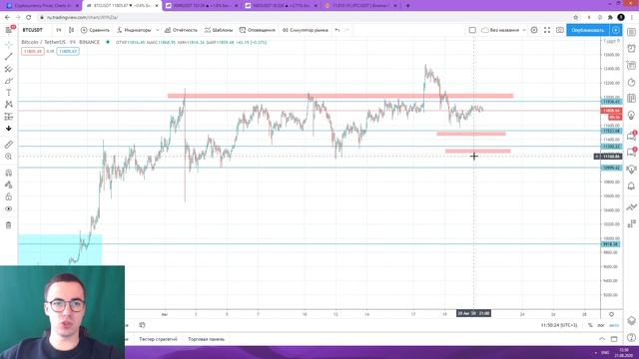Switch to the Binance BTCUSDT browser tab
Image resolution: width=639 pixels, height=359 pixels.
point(360,6)
